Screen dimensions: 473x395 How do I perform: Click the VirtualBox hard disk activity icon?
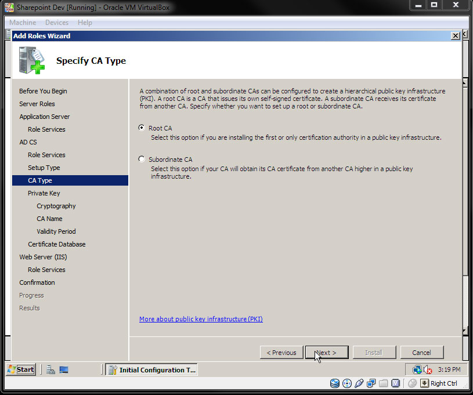(x=334, y=383)
